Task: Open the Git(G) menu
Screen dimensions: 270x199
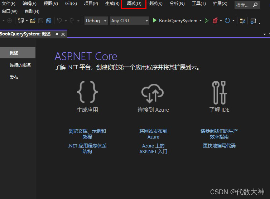Action: [71, 4]
